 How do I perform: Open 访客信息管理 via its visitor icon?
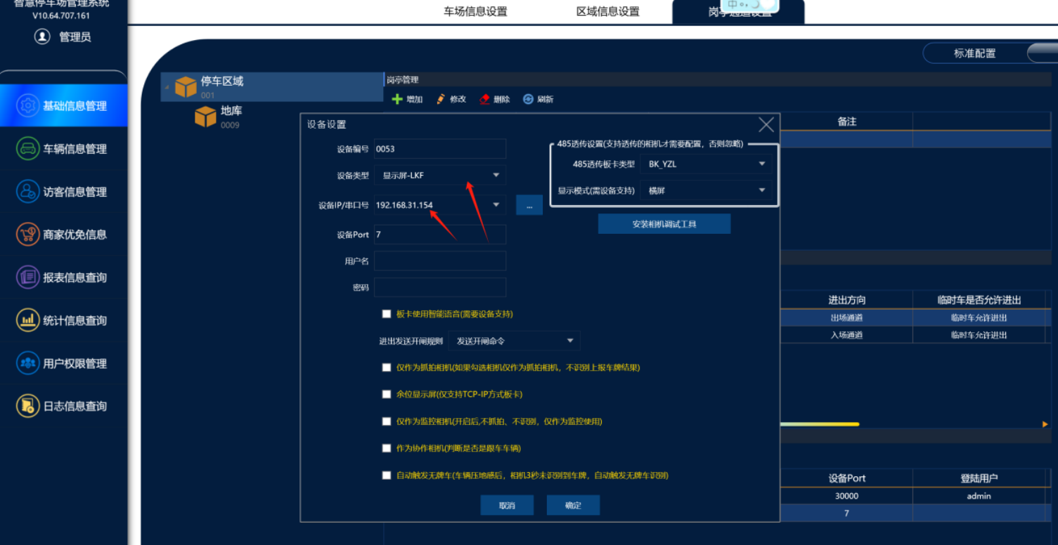28,191
